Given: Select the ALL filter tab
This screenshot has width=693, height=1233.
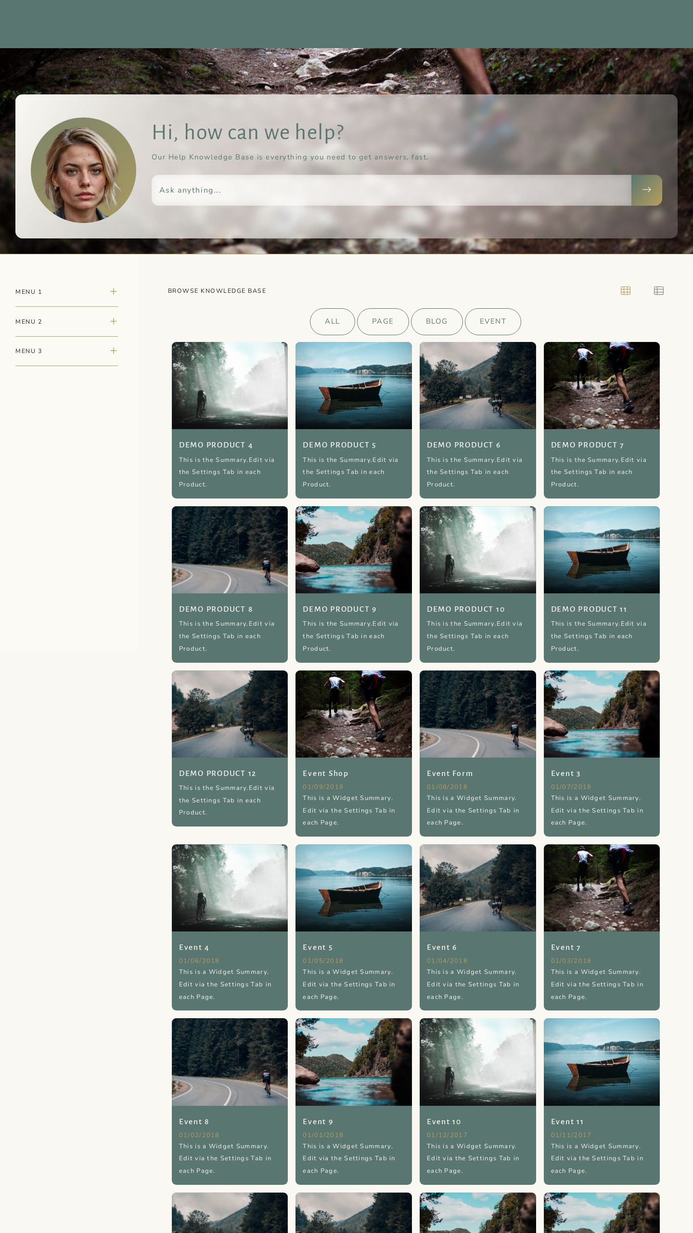Looking at the screenshot, I should coord(332,321).
